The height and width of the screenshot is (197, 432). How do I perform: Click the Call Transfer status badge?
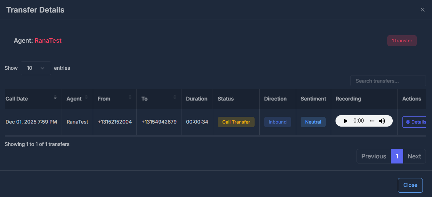click(x=236, y=122)
